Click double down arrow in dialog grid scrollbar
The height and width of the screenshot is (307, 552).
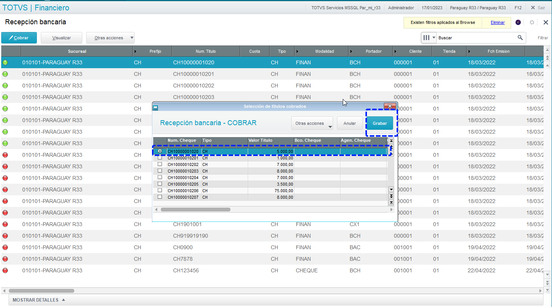point(391,196)
